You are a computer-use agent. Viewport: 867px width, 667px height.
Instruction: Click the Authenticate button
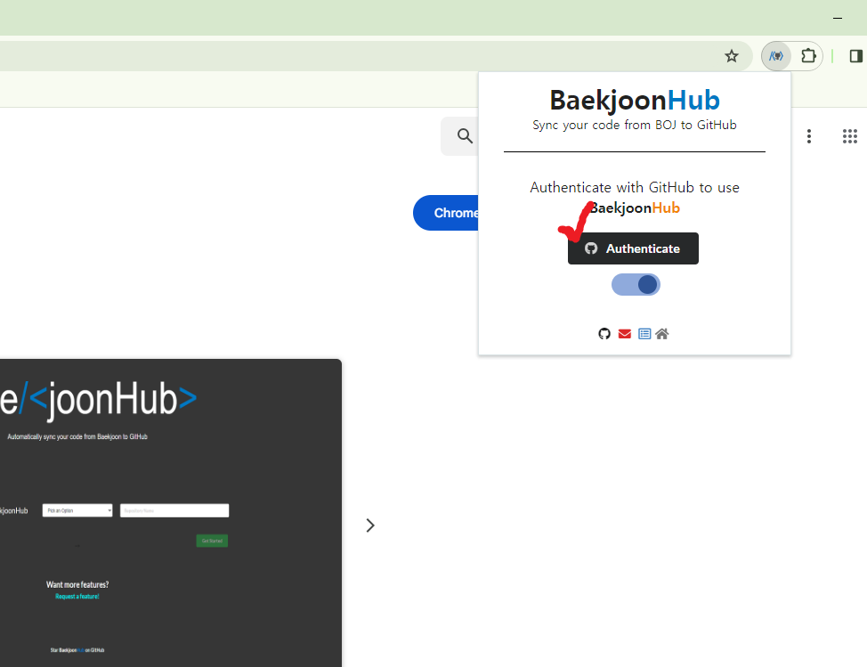(633, 248)
